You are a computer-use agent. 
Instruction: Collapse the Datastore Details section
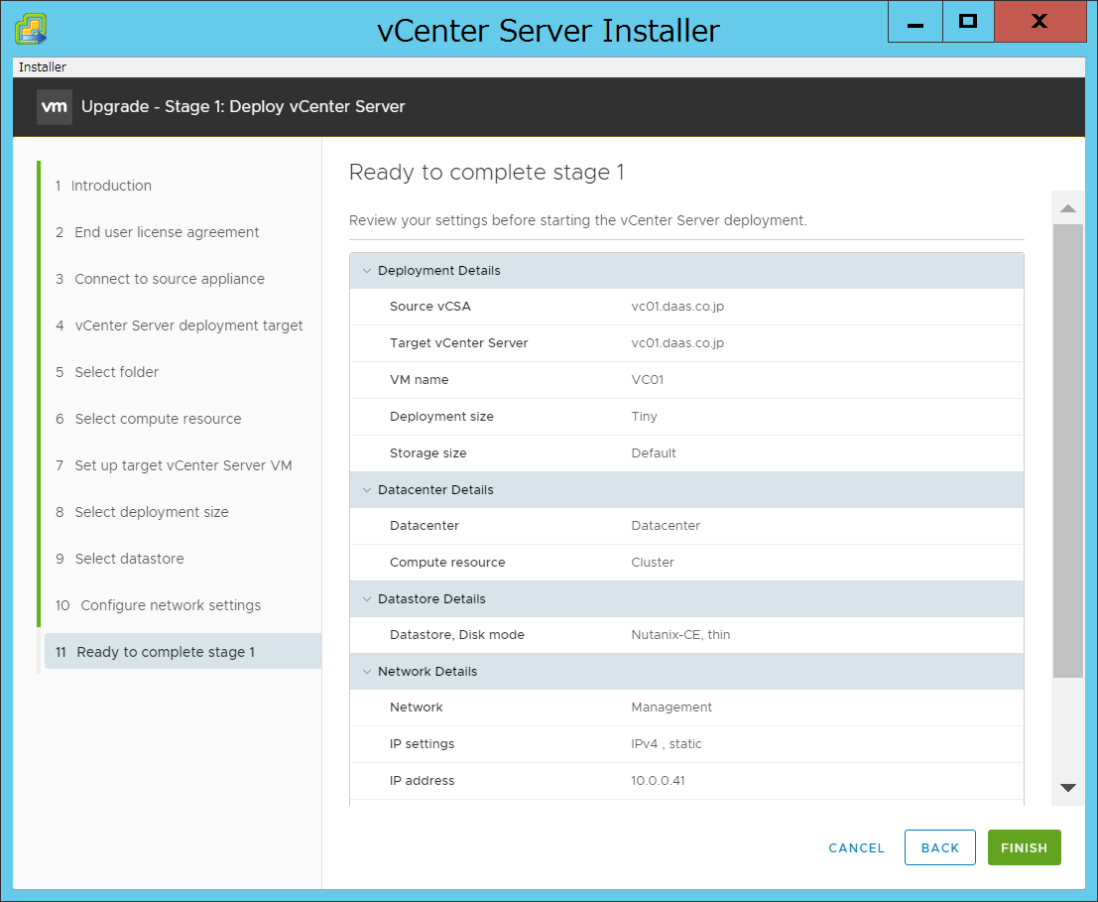[367, 598]
